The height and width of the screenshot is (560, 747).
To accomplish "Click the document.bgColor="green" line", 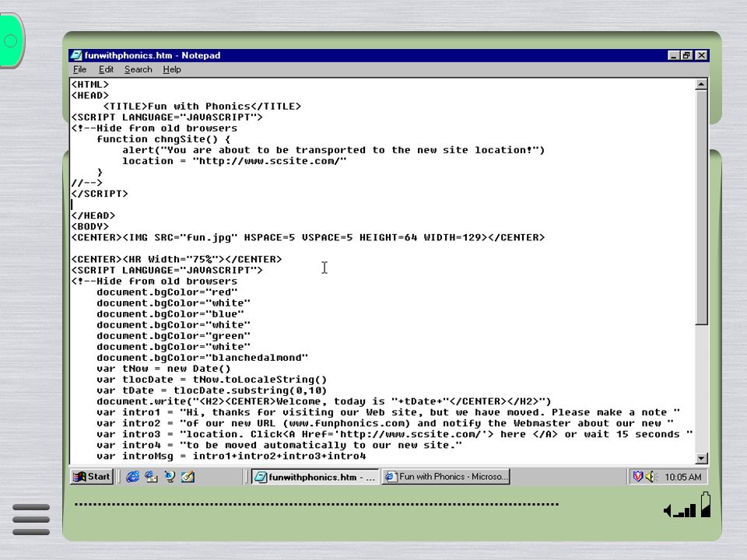I will coord(174,336).
